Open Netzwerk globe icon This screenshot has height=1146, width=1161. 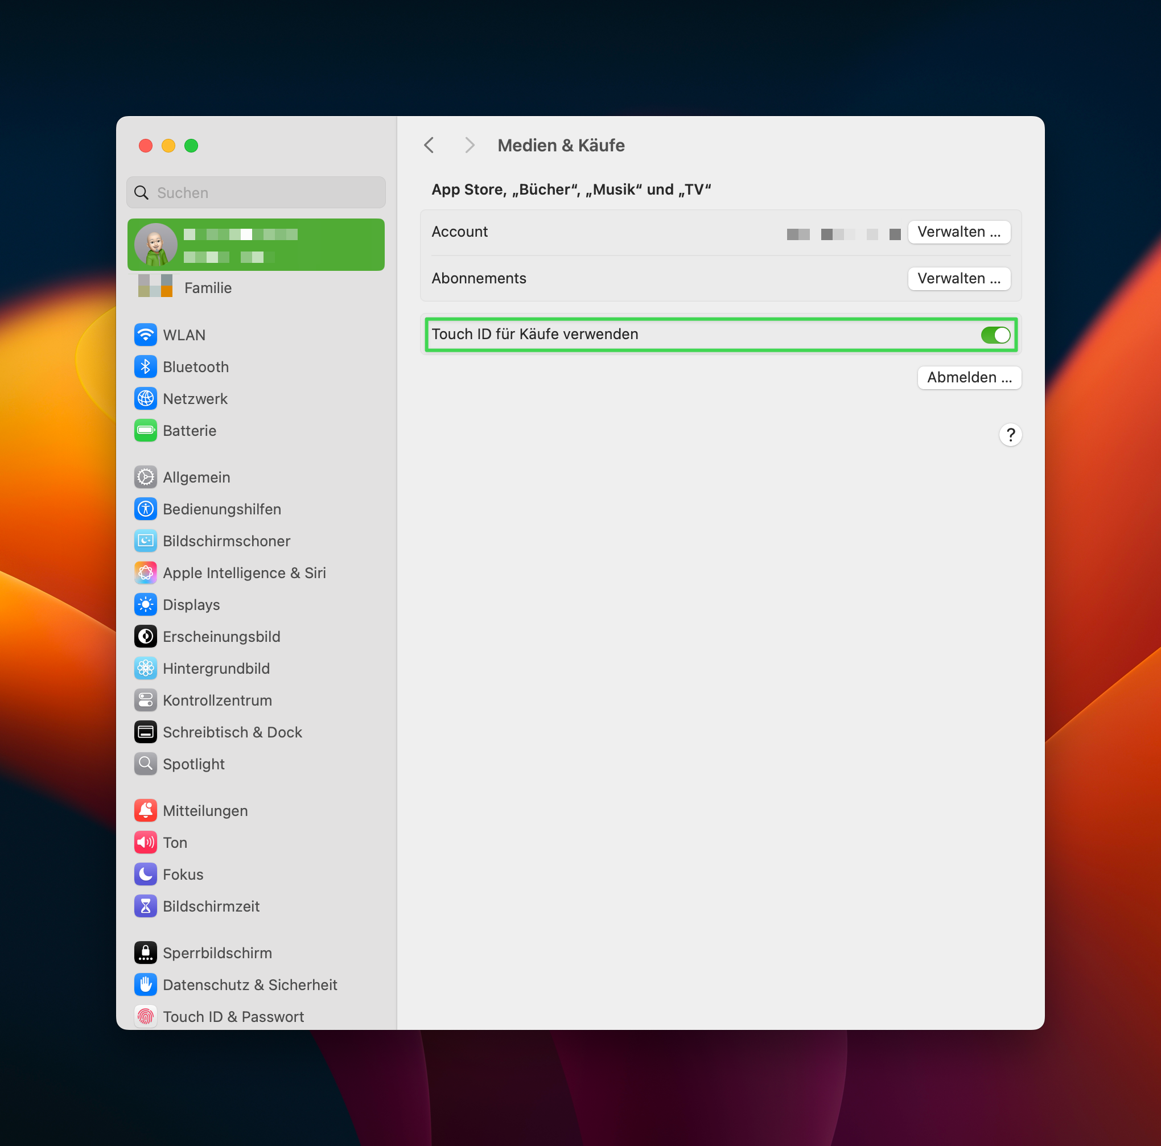point(146,398)
